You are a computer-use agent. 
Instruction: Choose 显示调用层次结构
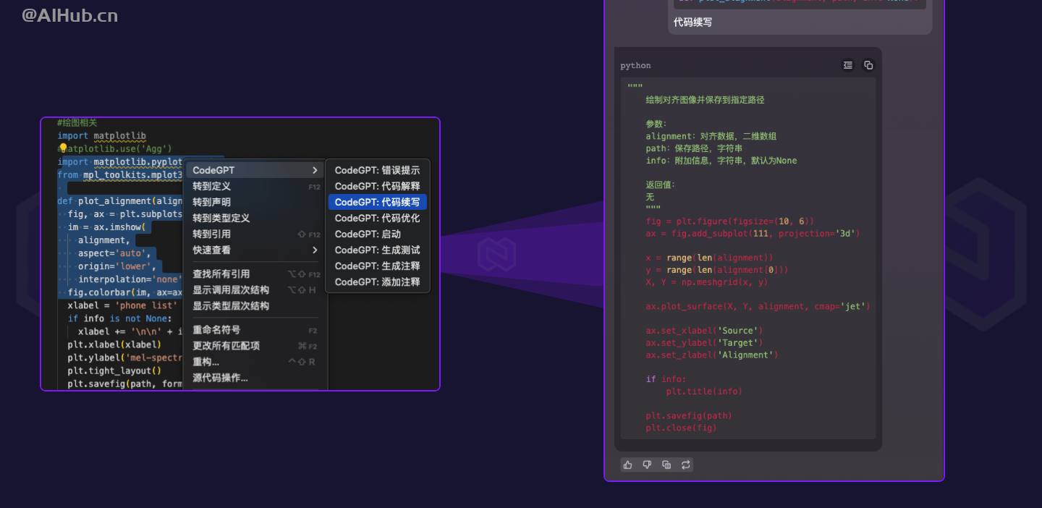255,289
